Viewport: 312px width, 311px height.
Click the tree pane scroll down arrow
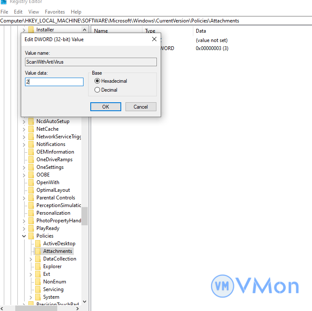[84, 302]
